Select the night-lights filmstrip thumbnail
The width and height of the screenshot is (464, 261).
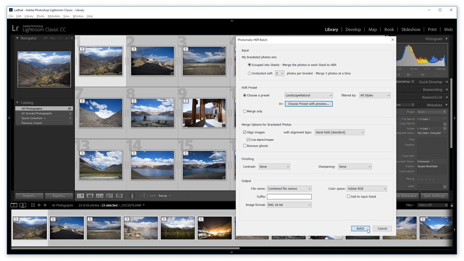(215, 228)
